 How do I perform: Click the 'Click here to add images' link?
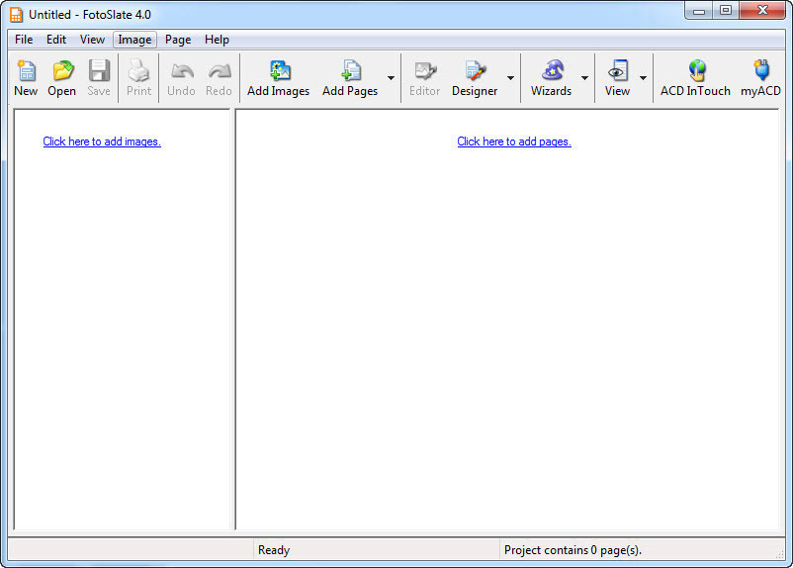(x=102, y=142)
